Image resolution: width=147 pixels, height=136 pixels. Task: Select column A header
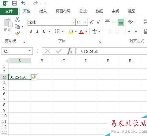pos(20,61)
